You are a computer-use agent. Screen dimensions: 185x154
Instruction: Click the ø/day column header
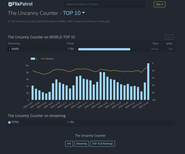pos(169,44)
